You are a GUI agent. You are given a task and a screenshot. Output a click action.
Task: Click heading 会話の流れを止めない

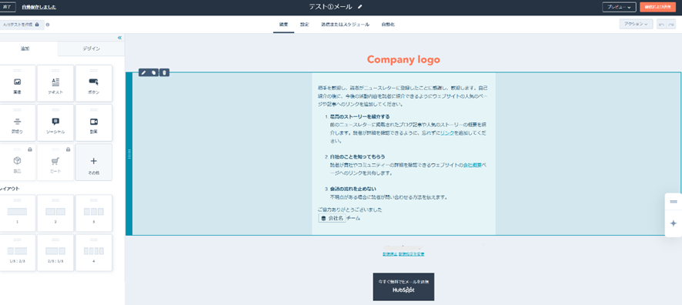click(353, 189)
